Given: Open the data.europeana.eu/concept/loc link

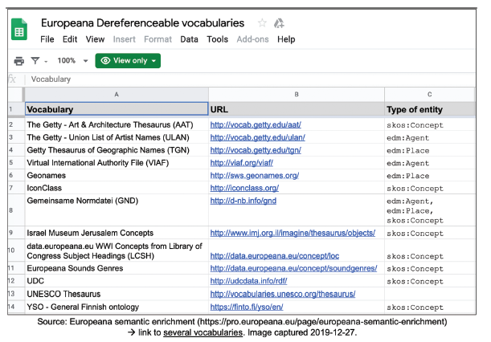Looking at the screenshot, I should pos(274,256).
